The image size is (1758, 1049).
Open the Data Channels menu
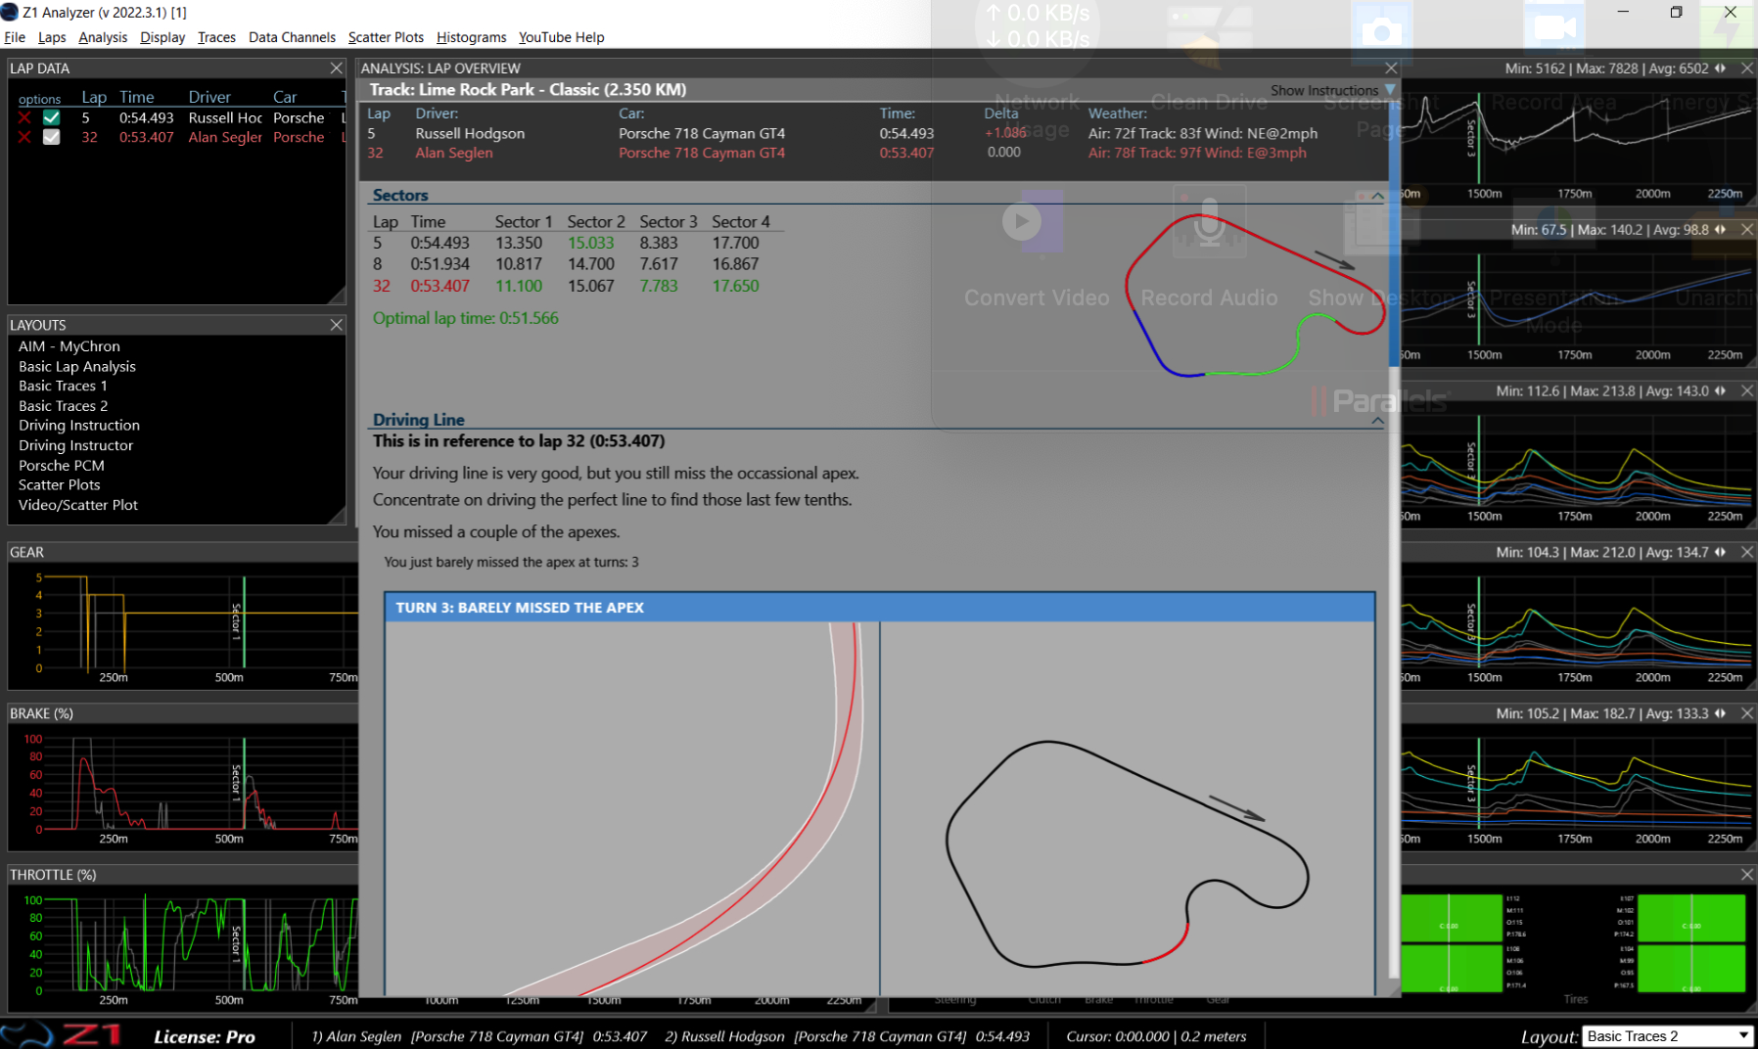[x=292, y=37]
